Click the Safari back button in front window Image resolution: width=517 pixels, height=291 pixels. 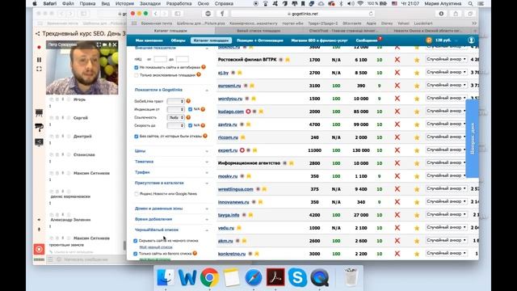155,14
